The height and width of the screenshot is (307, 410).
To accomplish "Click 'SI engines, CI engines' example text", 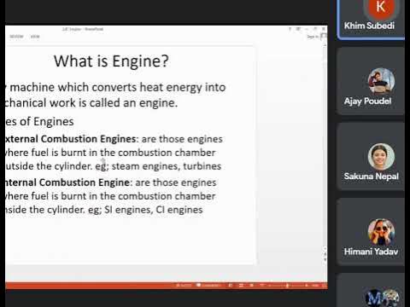I will point(154,210).
